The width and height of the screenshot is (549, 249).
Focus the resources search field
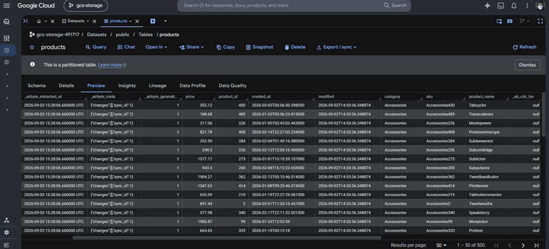pos(280,5)
